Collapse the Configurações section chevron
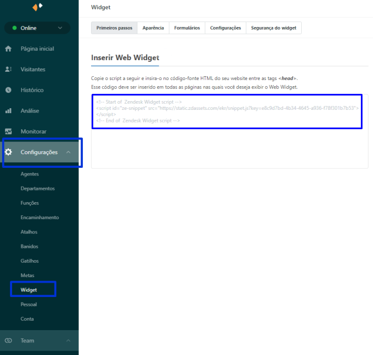The width and height of the screenshot is (373, 355). pos(68,152)
